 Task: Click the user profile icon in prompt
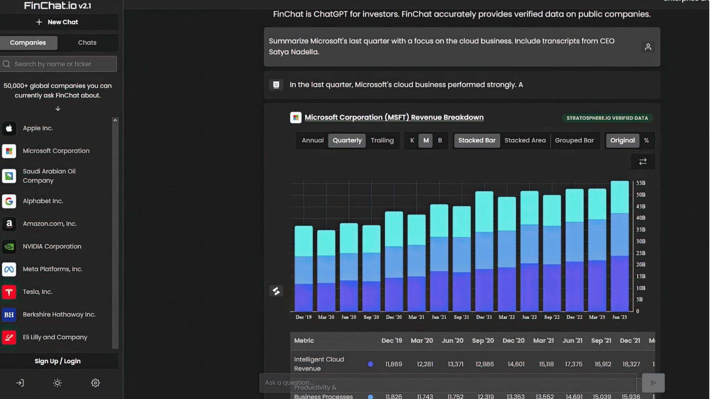tap(648, 47)
